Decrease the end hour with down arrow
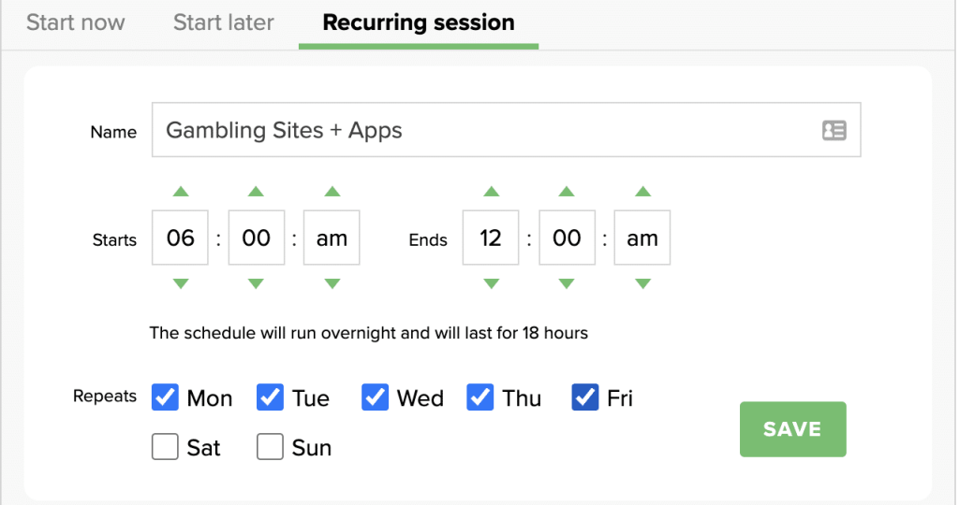 (491, 284)
